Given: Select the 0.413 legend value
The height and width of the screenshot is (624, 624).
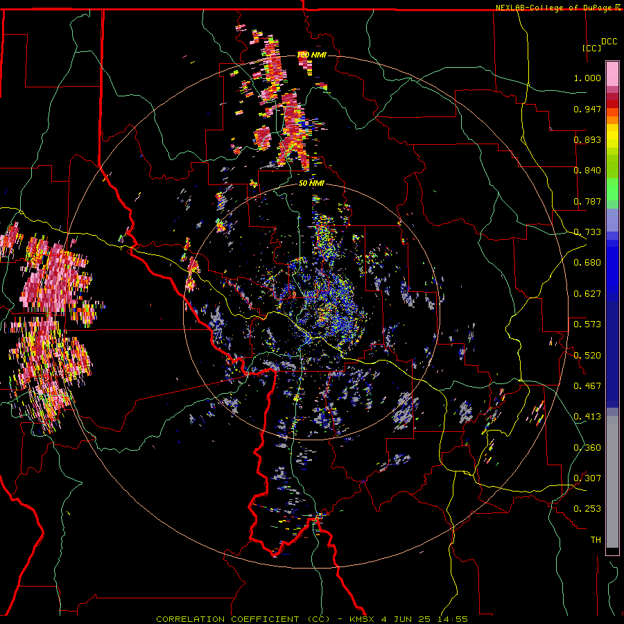Looking at the screenshot, I should [x=587, y=417].
